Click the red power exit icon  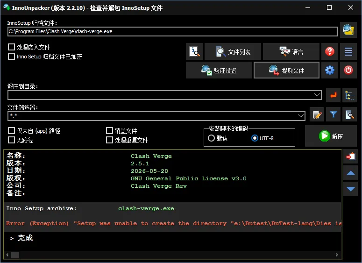tap(348, 70)
